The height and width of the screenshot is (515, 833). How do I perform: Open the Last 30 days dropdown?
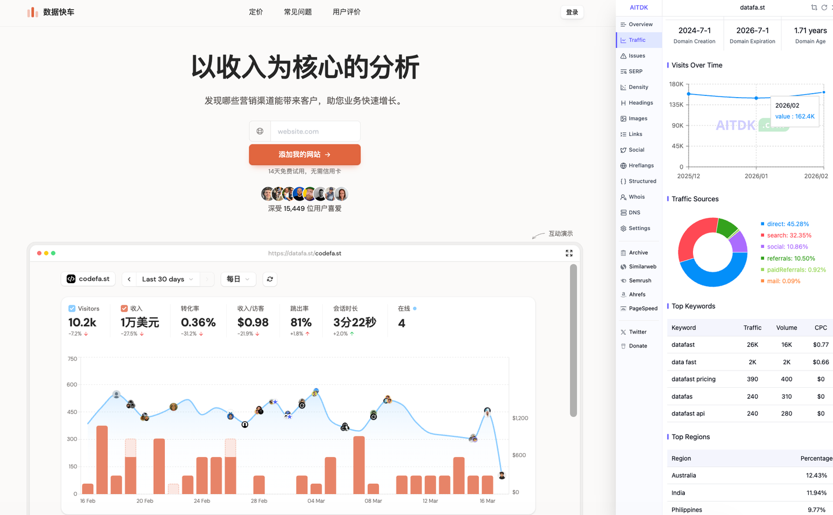pos(168,279)
